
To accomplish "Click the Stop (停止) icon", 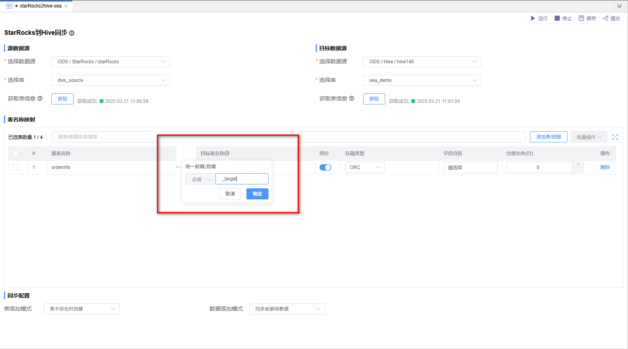I will pyautogui.click(x=557, y=18).
